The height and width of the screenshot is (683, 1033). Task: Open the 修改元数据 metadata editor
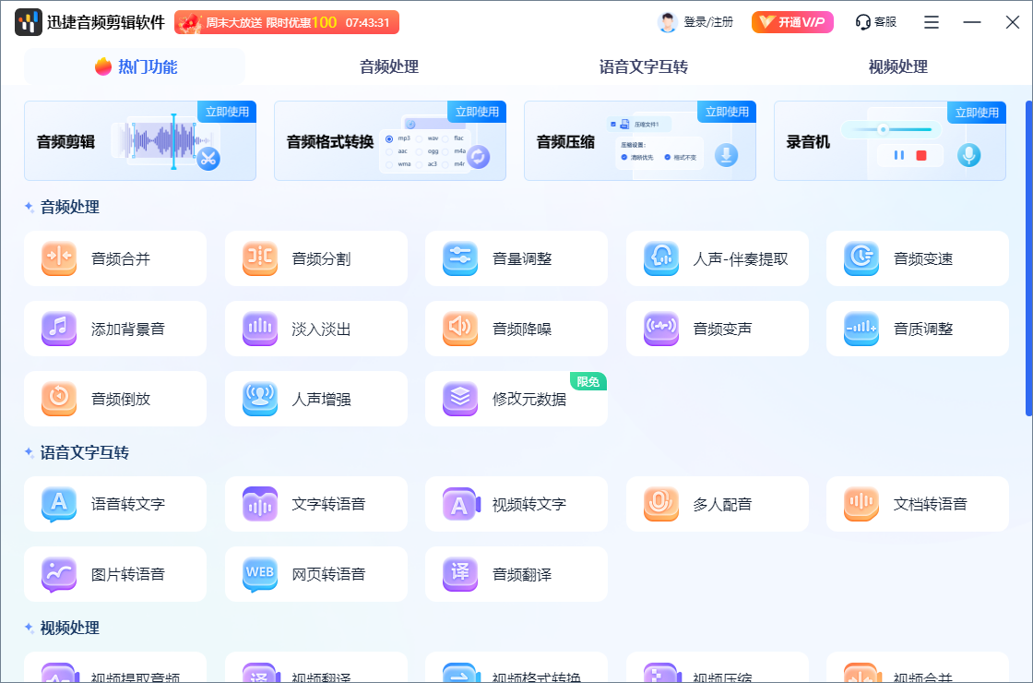[x=516, y=399]
